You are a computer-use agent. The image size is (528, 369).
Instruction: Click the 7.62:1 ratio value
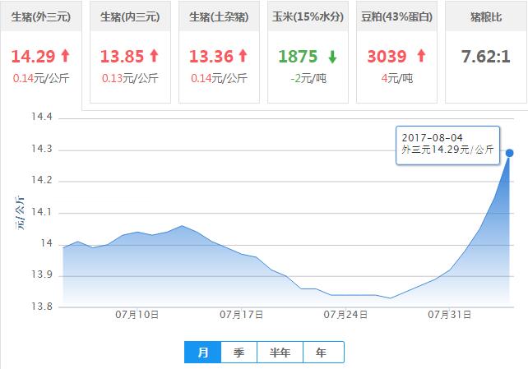[486, 56]
